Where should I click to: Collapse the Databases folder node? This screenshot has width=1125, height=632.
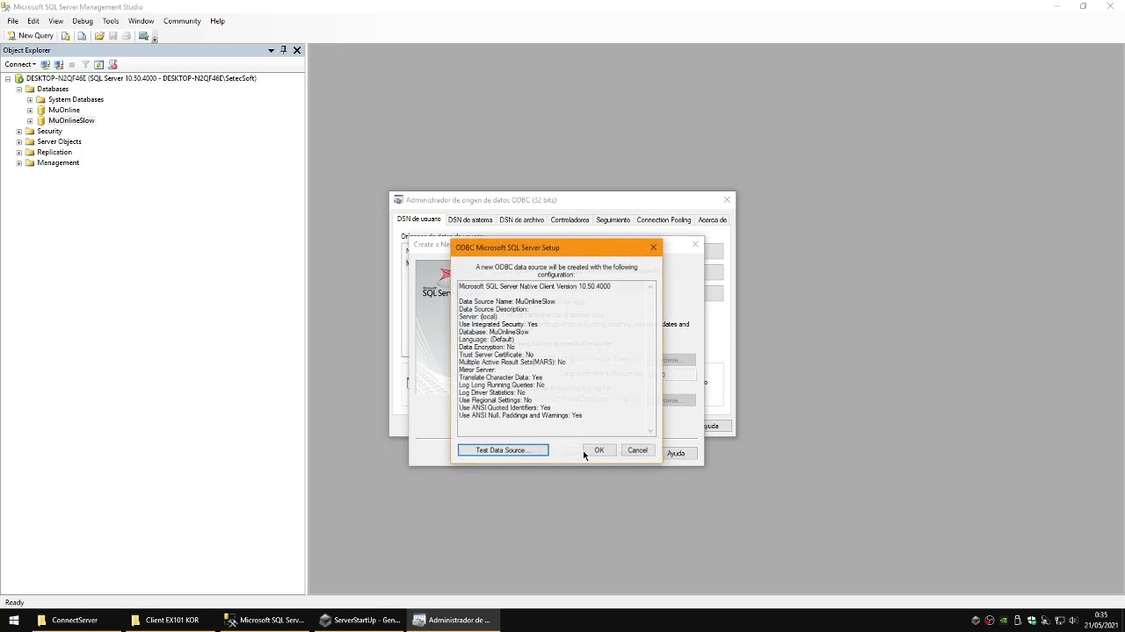click(x=18, y=89)
